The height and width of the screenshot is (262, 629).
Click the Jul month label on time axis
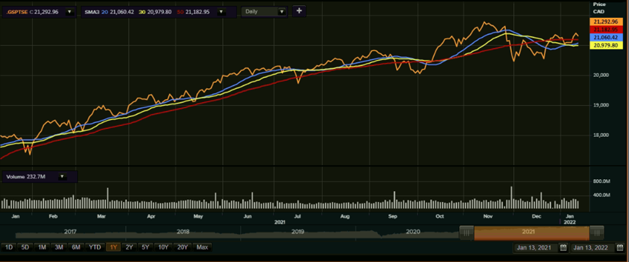[297, 217]
